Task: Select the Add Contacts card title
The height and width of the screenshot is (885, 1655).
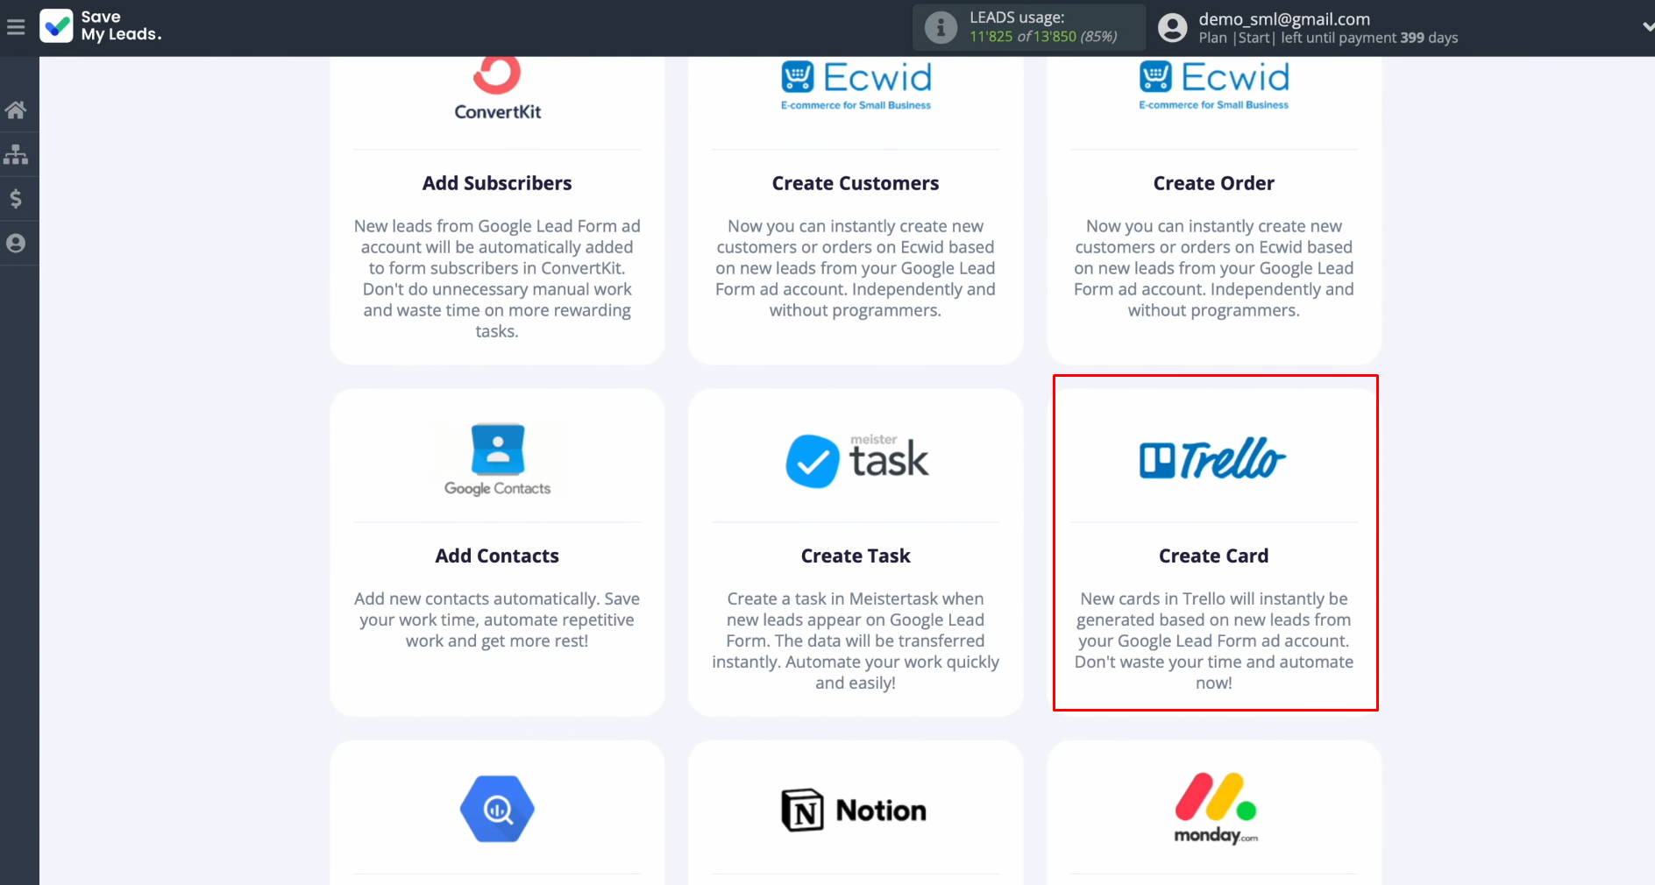Action: point(497,556)
